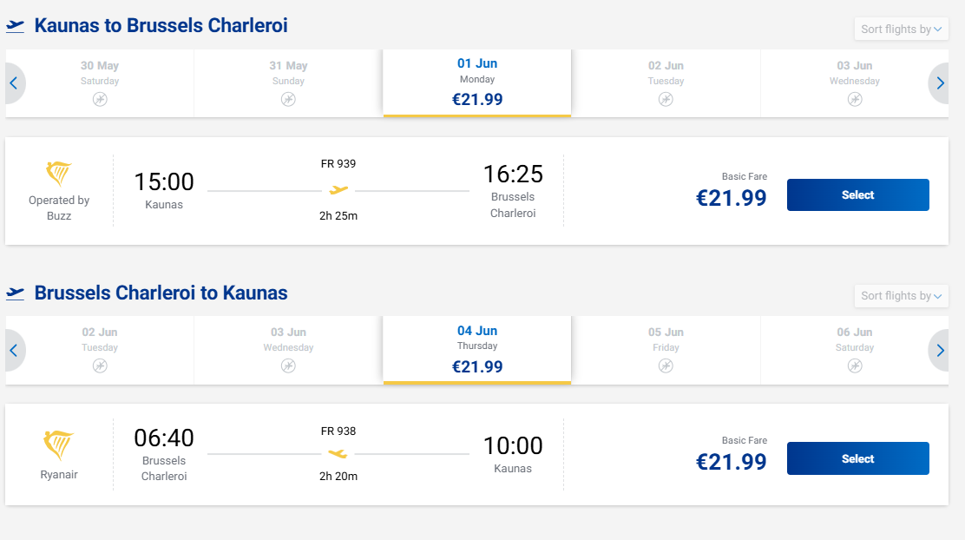
Task: Click the outbound flight plane icon for FR 939
Action: [338, 190]
